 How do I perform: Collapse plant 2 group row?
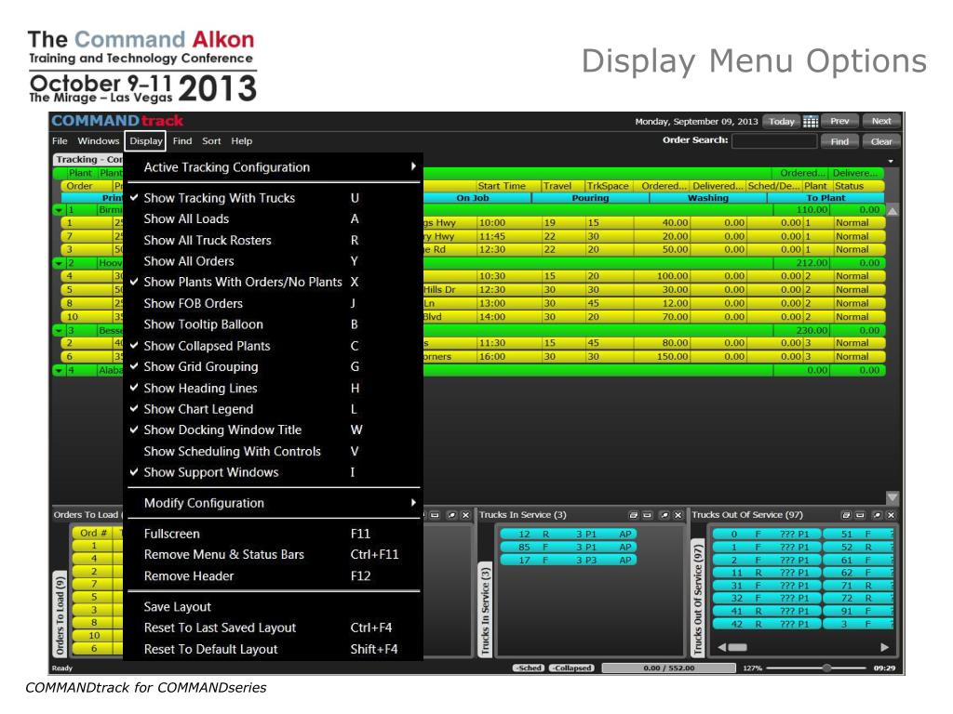click(59, 263)
